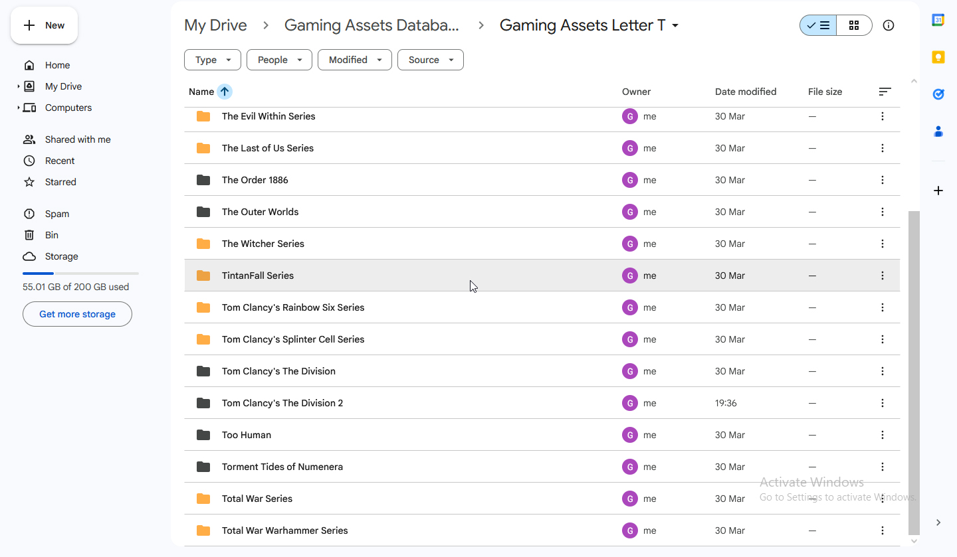Click the New button
Viewport: 957px width, 557px height.
click(x=44, y=25)
